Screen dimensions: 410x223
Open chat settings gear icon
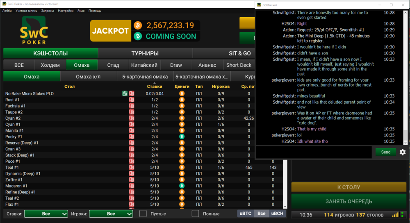pos(403,152)
